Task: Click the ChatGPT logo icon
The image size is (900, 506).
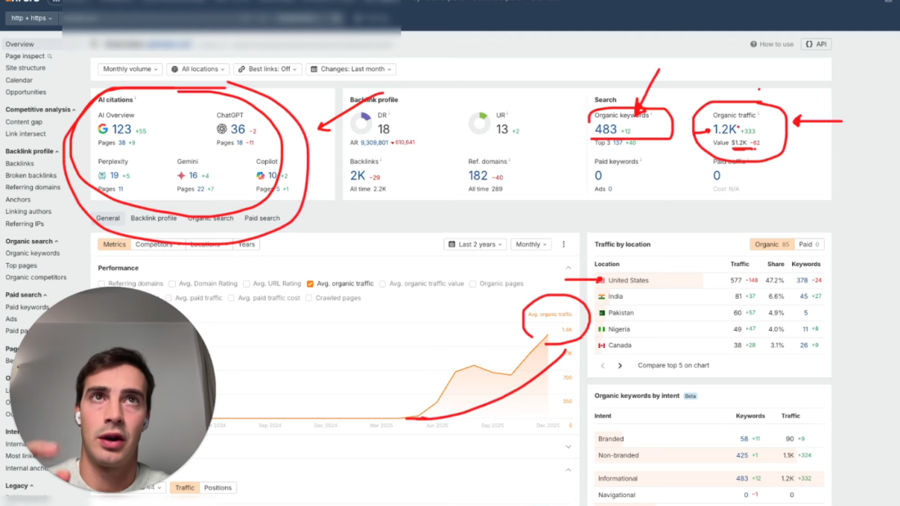Action: (222, 129)
